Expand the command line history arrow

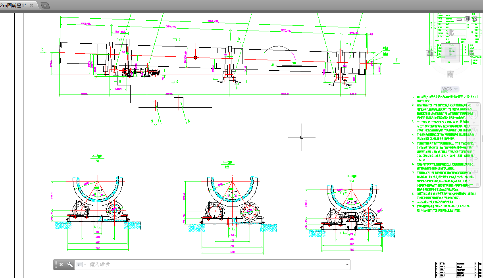tap(348, 264)
